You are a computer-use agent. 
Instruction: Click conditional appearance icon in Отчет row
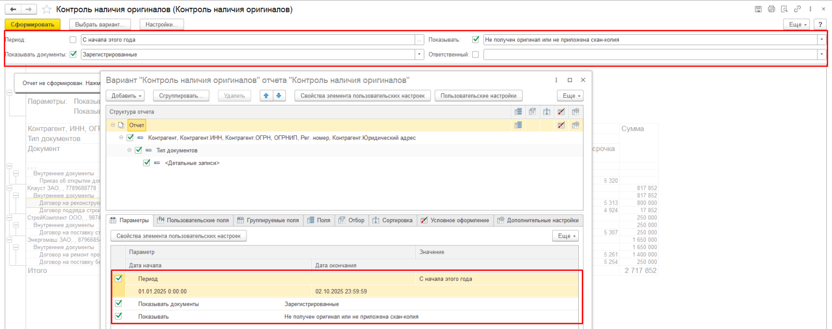(x=561, y=125)
